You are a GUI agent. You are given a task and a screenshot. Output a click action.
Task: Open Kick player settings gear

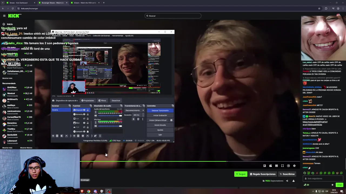pos(294,166)
